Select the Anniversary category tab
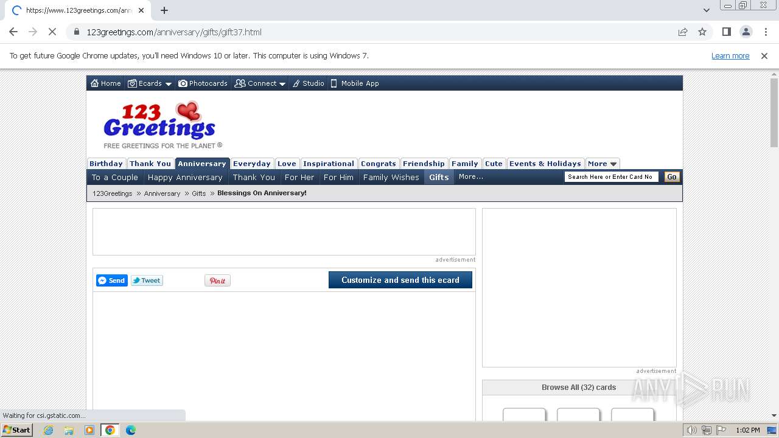779x438 pixels. point(202,164)
